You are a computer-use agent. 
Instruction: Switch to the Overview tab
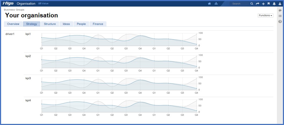[13, 24]
